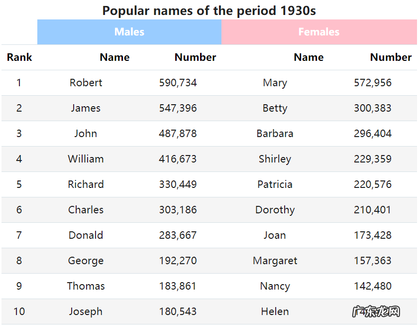The image size is (419, 326).
Task: Click the Rank column header
Action: (x=19, y=57)
